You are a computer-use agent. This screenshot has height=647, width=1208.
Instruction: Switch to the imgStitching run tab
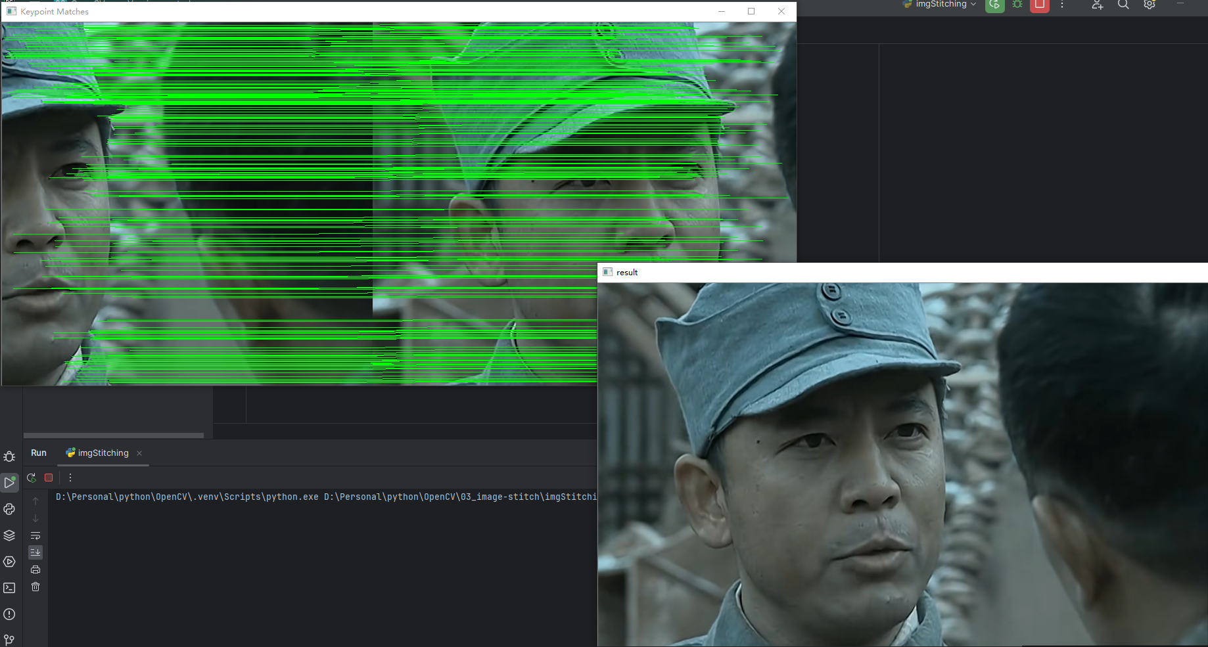pos(102,453)
